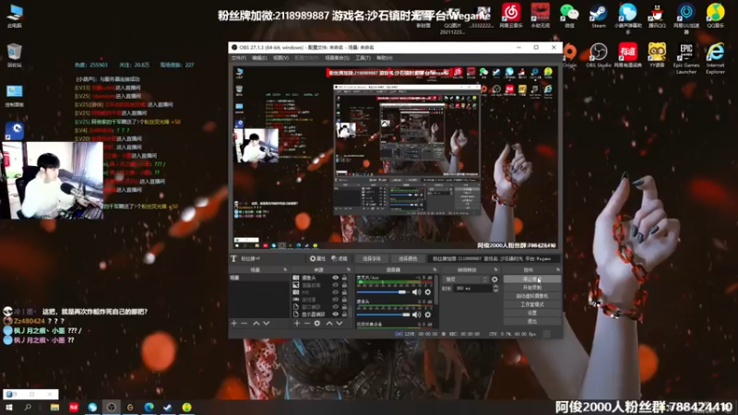Toggle visibility eye of the second source row
The height and width of the screenshot is (415, 738).
pyautogui.click(x=335, y=285)
